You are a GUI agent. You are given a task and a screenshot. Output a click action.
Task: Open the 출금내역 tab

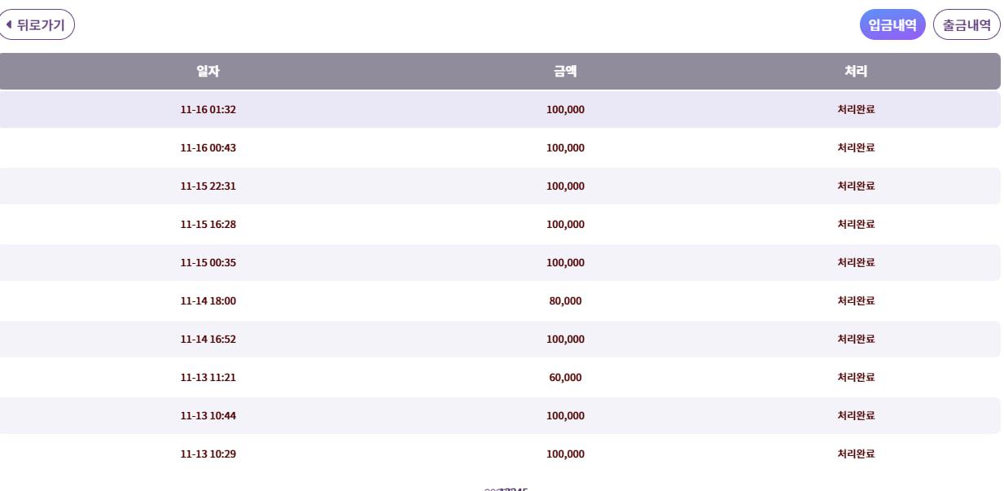[x=967, y=25]
